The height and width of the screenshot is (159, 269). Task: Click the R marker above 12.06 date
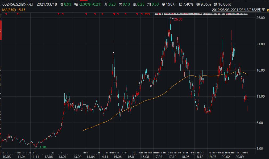coord(53,153)
